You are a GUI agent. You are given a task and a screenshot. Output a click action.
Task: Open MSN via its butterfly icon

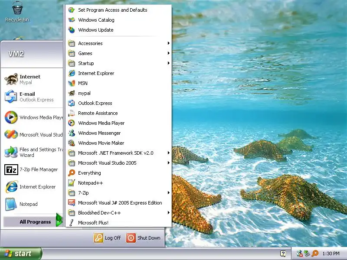(x=72, y=83)
